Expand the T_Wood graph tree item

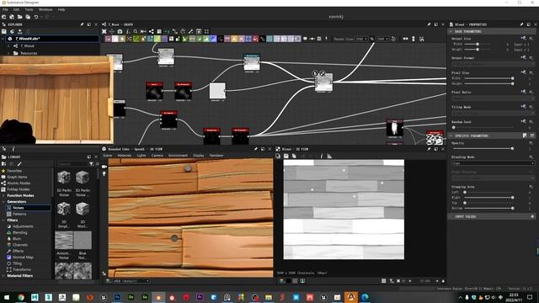click(x=9, y=45)
